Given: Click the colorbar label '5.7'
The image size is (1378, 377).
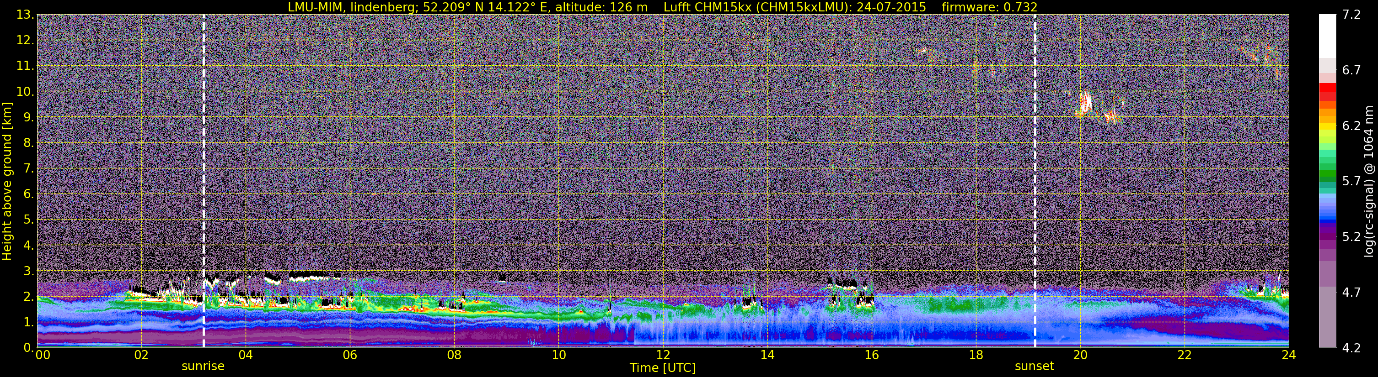Looking at the screenshot, I should [1352, 182].
